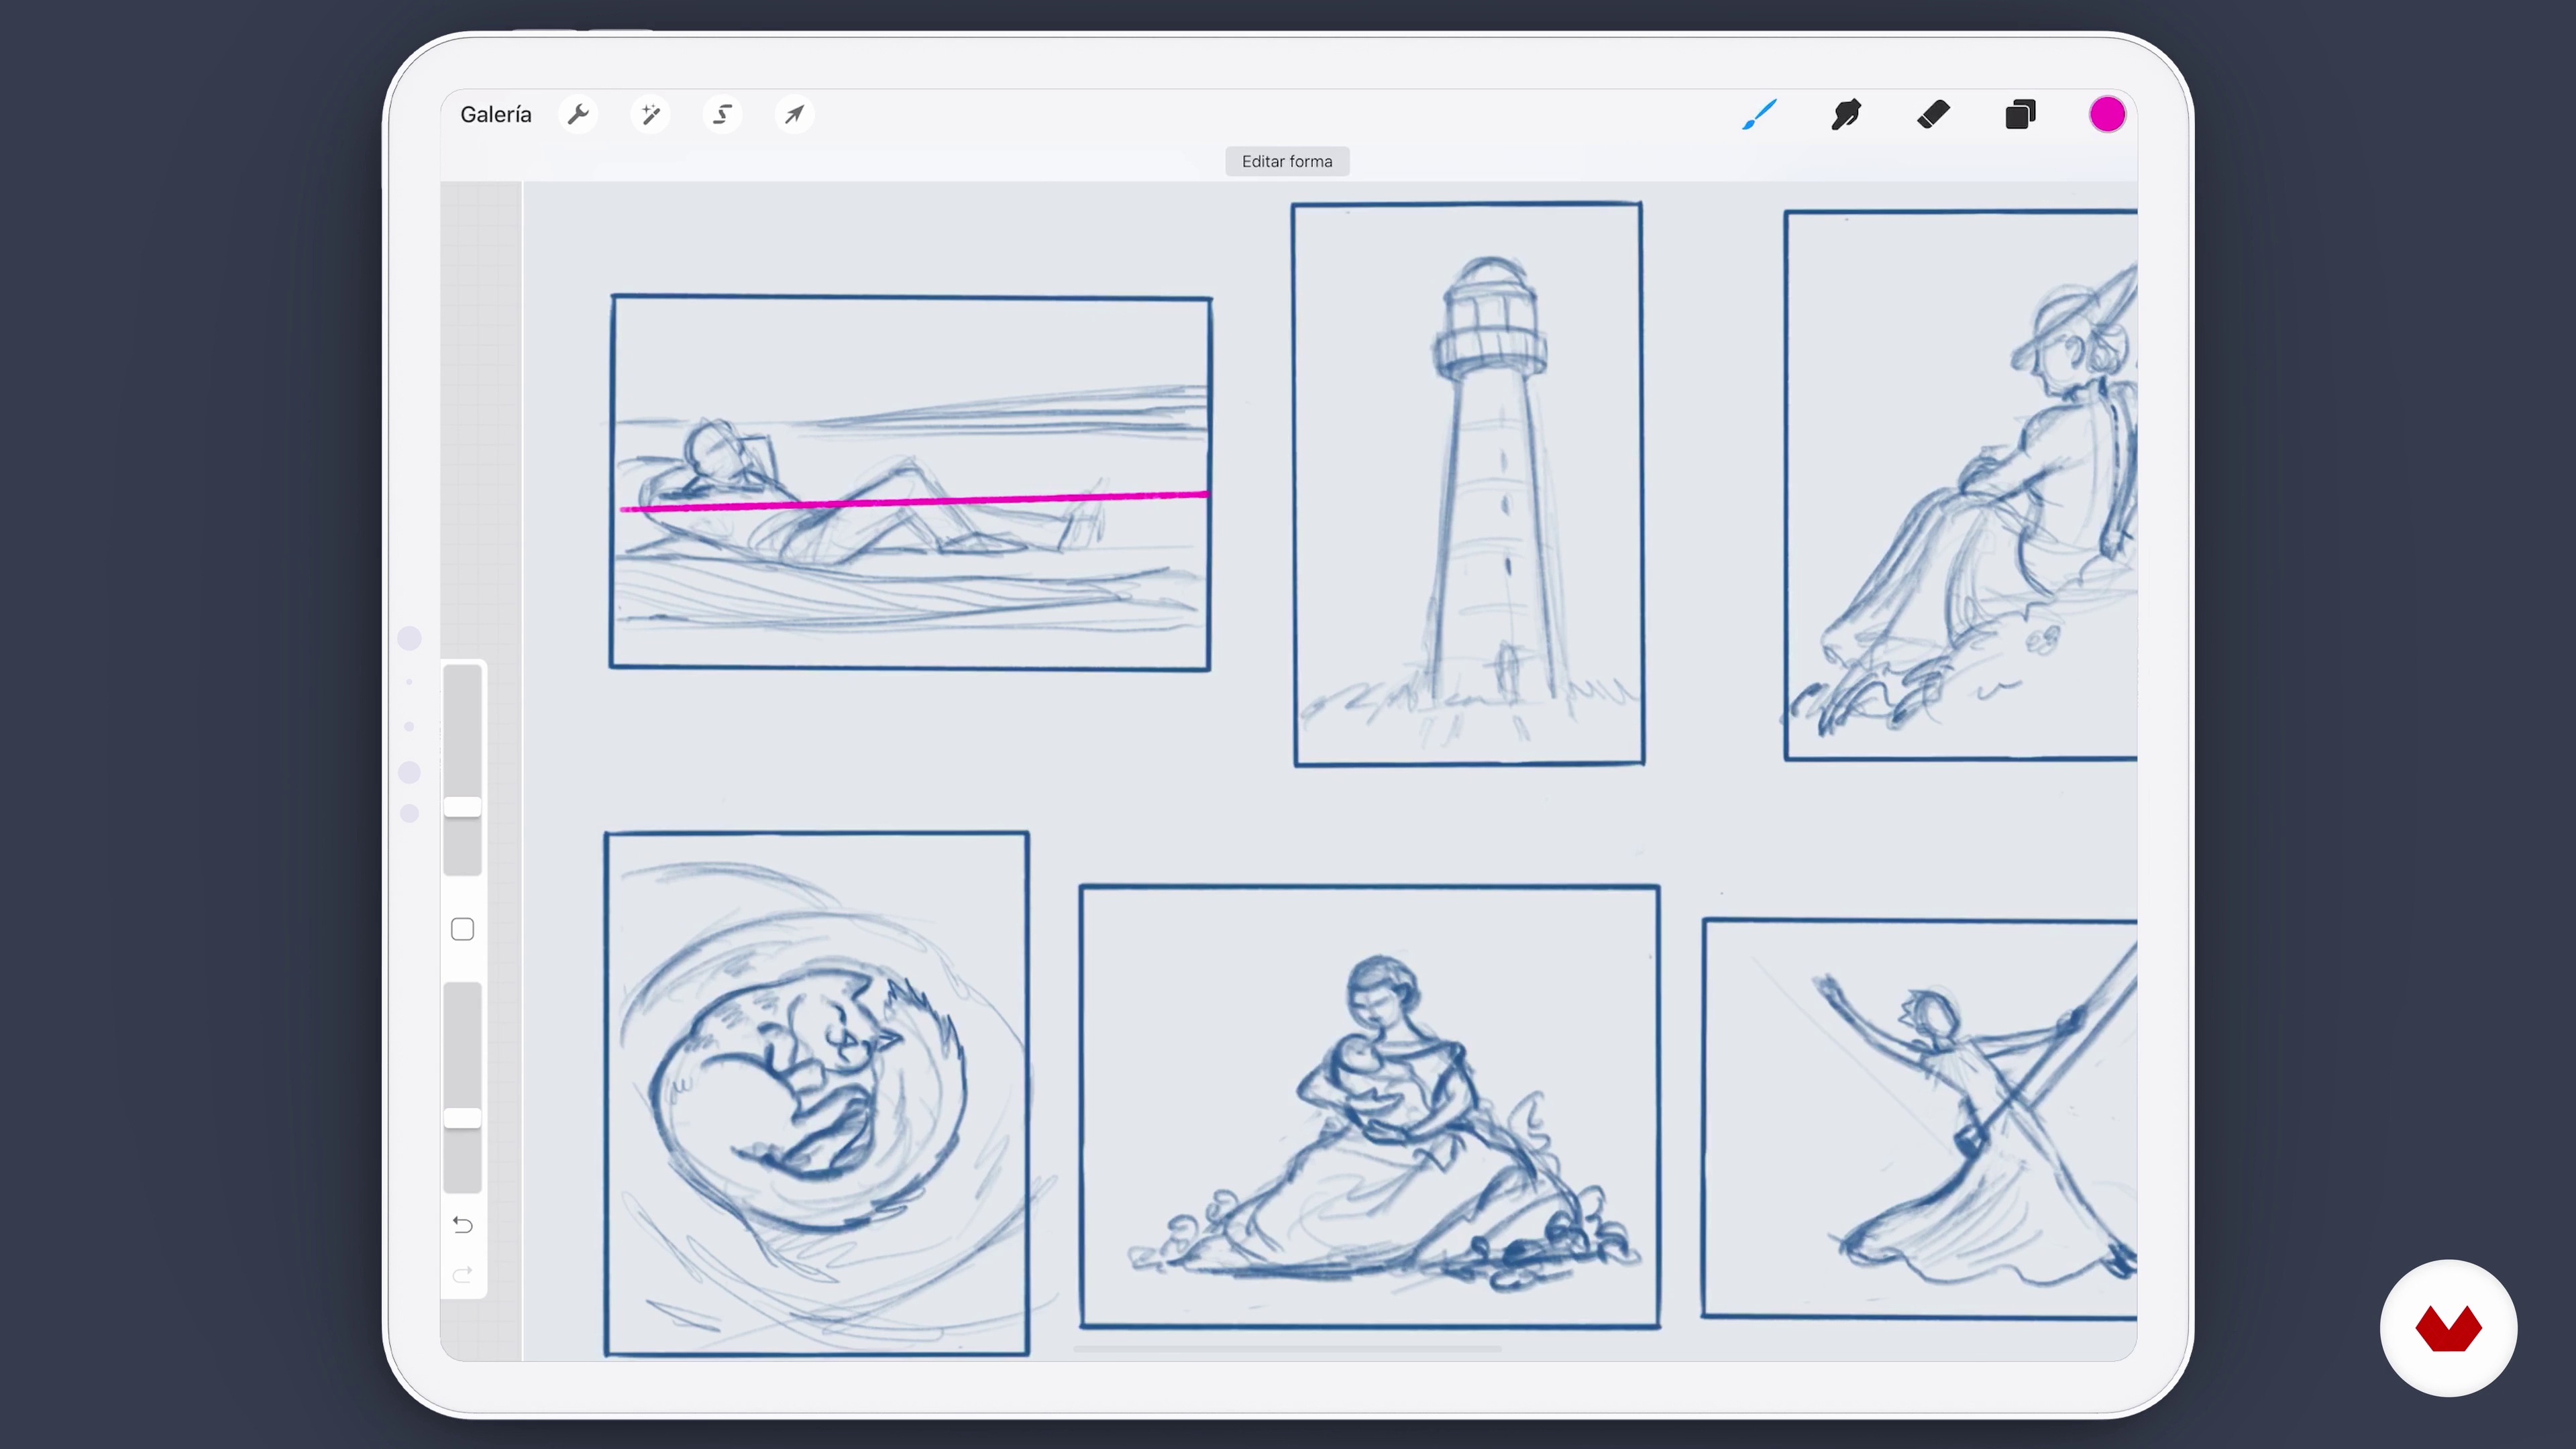Tap the magenta horizontal line shape
The image size is (2576, 1449).
click(x=914, y=501)
